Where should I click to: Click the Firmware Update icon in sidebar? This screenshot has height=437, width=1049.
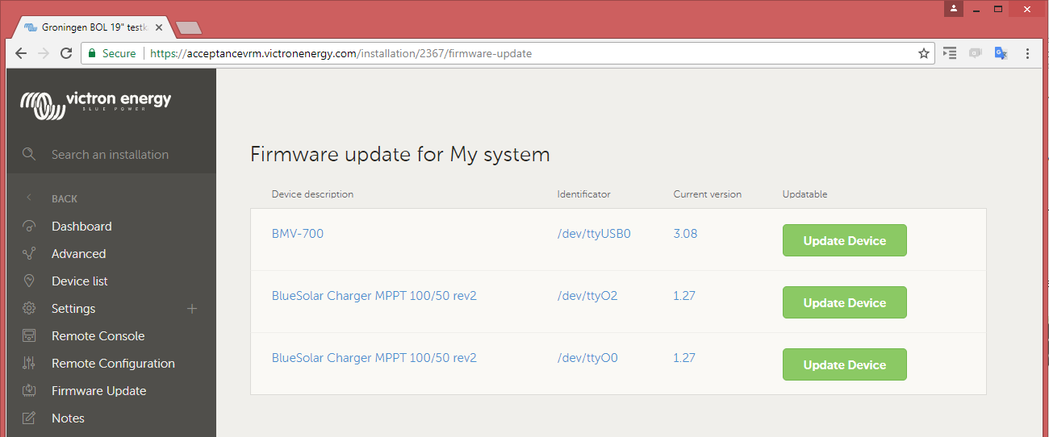coord(29,391)
